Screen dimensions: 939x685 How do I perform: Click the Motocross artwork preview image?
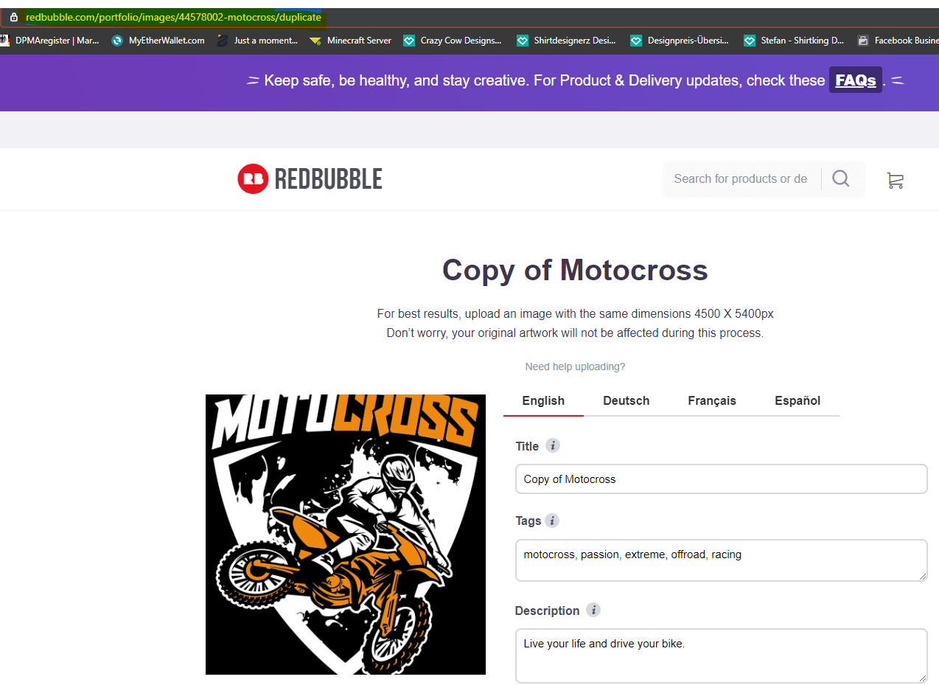[x=346, y=535]
